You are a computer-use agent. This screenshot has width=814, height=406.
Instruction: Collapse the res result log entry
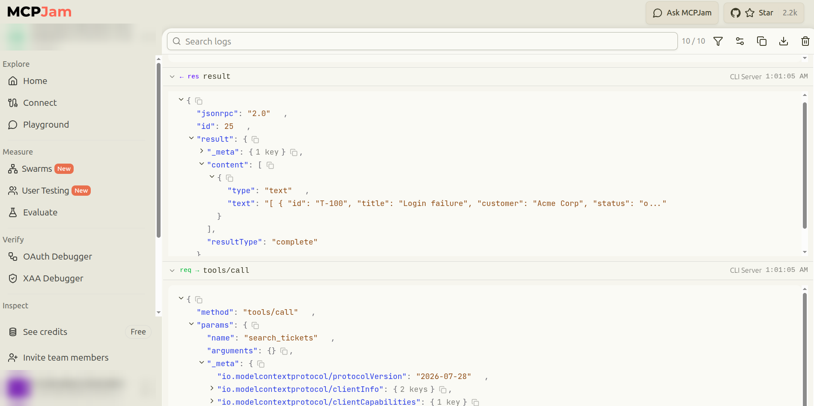coord(172,77)
